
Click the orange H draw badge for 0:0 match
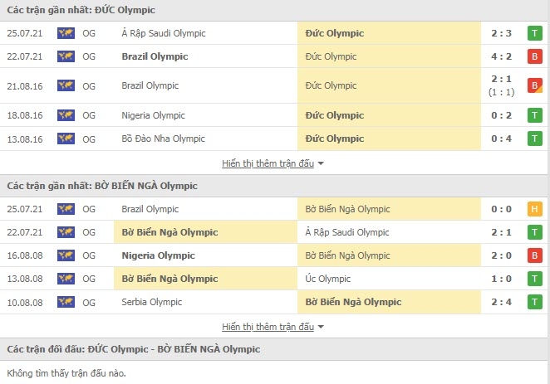(x=534, y=209)
